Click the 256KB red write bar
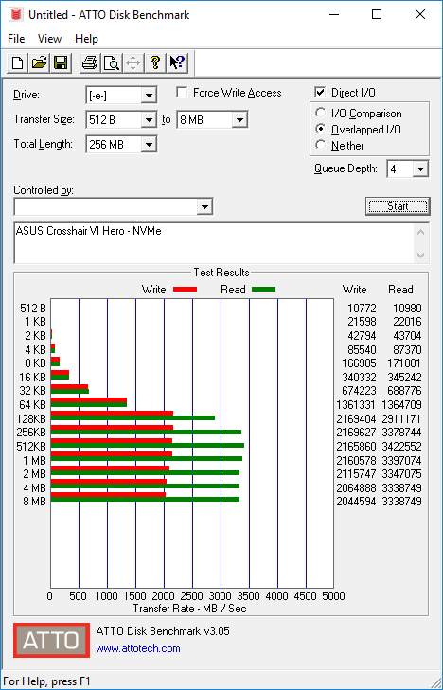This screenshot has height=690, width=443. 112,427
